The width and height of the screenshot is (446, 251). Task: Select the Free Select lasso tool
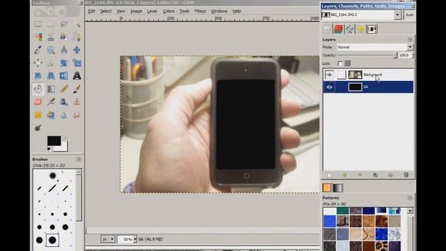click(63, 24)
